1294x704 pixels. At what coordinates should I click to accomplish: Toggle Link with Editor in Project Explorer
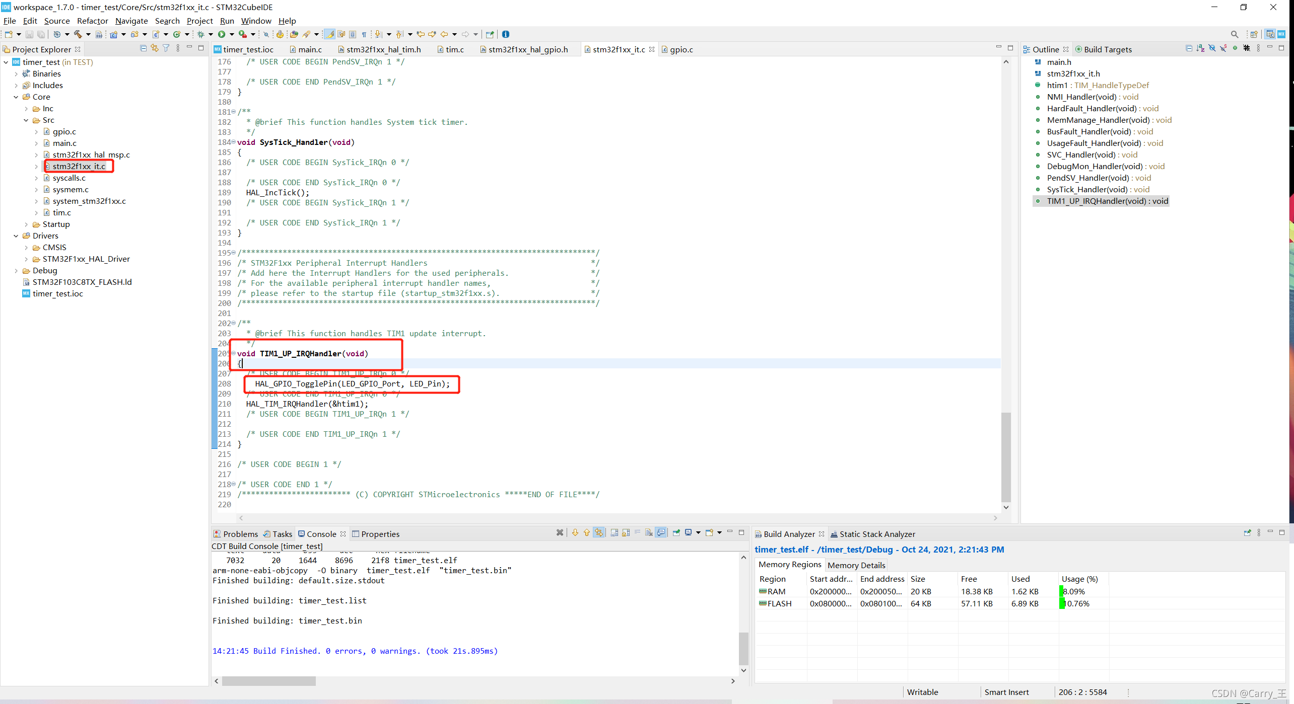[x=155, y=48]
